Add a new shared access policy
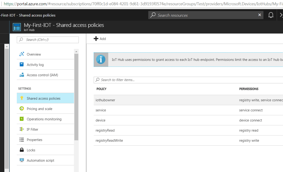 pyautogui.click(x=100, y=39)
